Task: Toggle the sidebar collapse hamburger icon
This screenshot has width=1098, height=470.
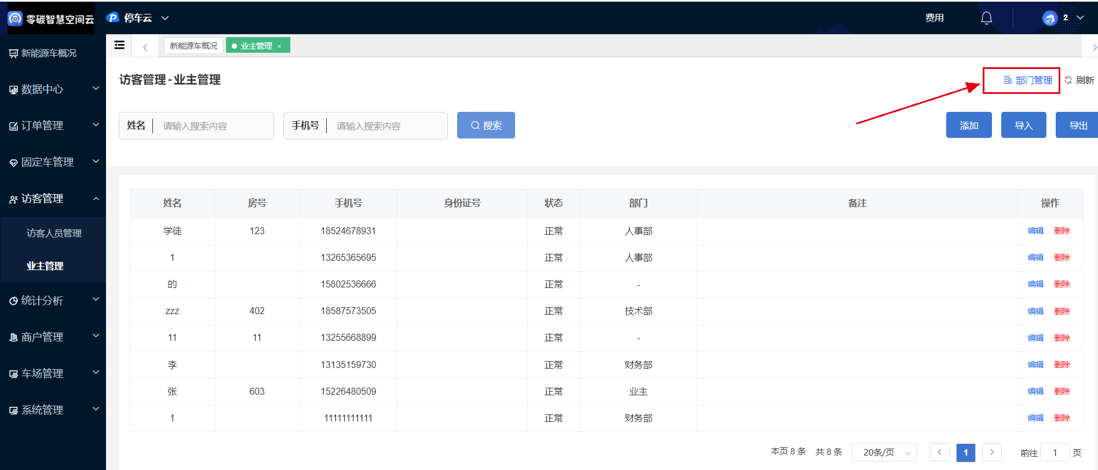Action: [119, 45]
